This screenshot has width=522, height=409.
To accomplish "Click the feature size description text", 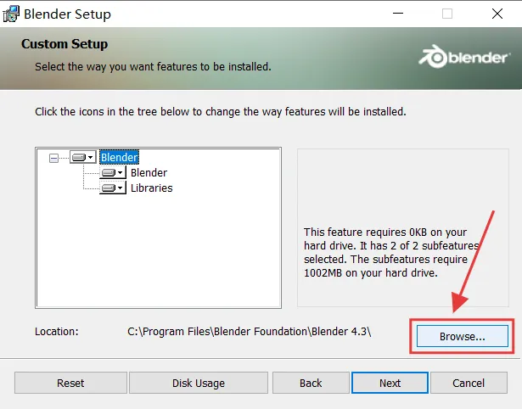I will click(x=391, y=252).
